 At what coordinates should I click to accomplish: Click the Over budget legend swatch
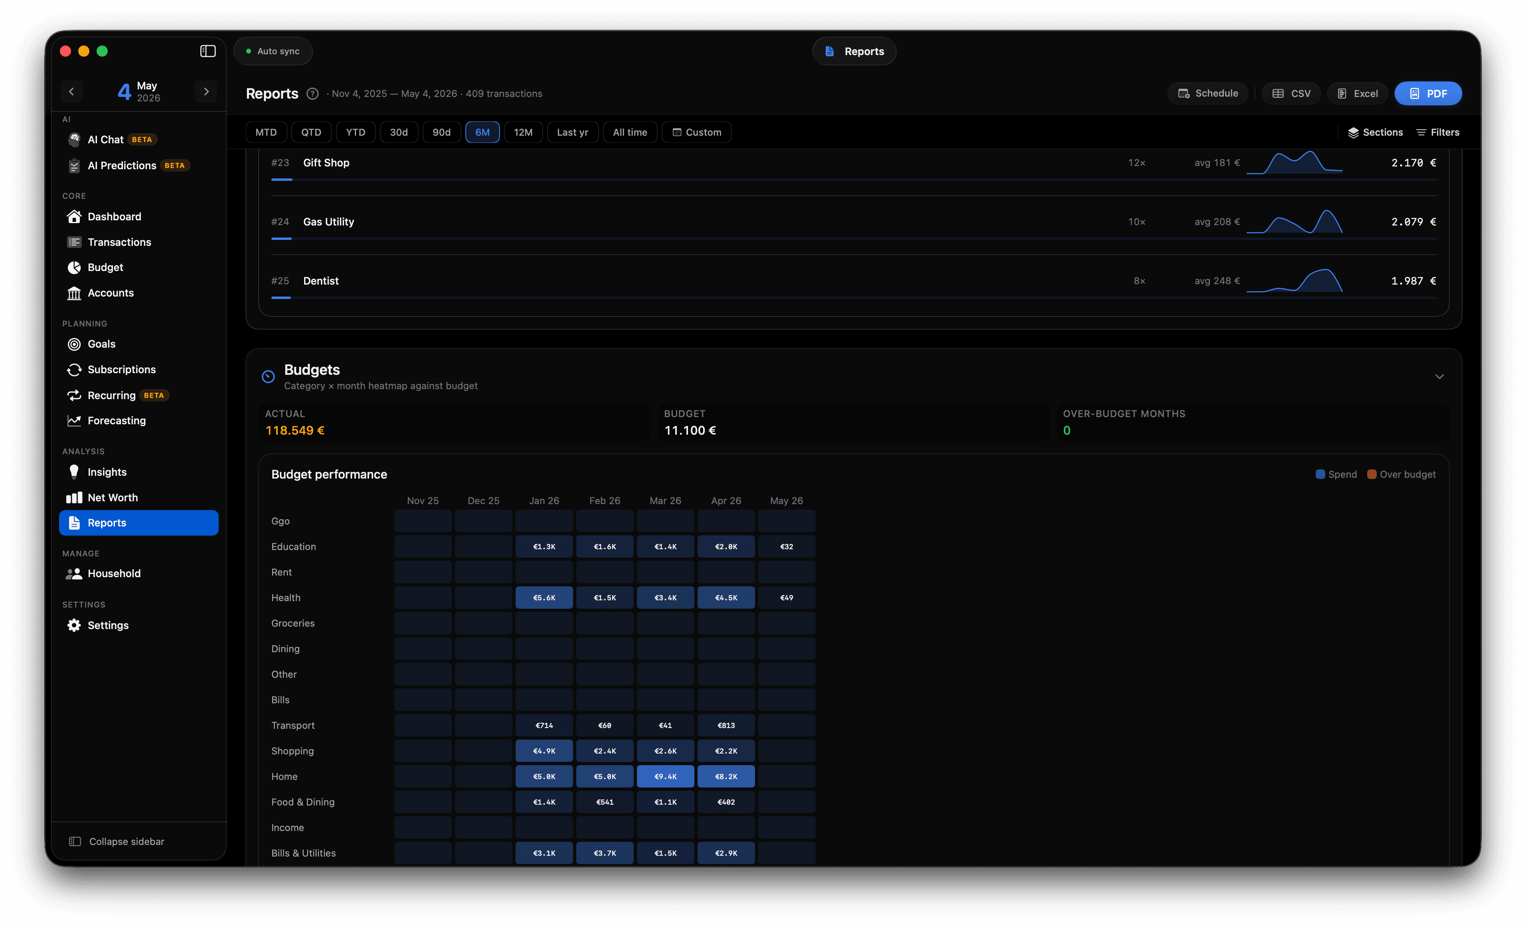click(x=1372, y=475)
